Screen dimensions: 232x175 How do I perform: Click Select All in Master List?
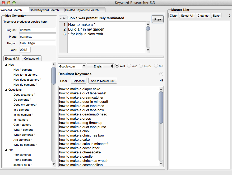coord(187,16)
